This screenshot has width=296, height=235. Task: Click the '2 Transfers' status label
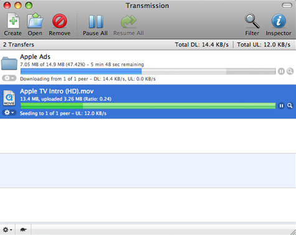(x=19, y=45)
